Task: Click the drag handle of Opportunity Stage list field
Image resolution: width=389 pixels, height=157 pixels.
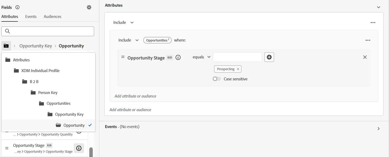Action: click(x=7, y=148)
